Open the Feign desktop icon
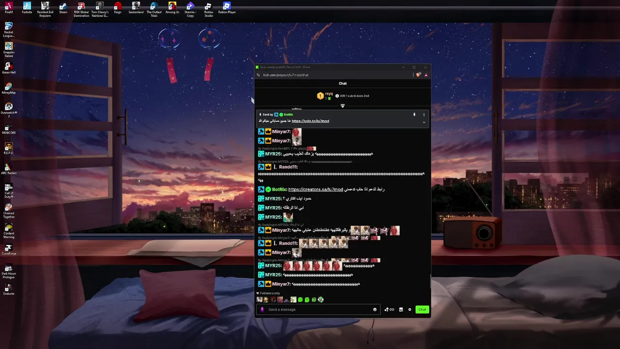Screen dimensions: 620x349 tap(118, 8)
